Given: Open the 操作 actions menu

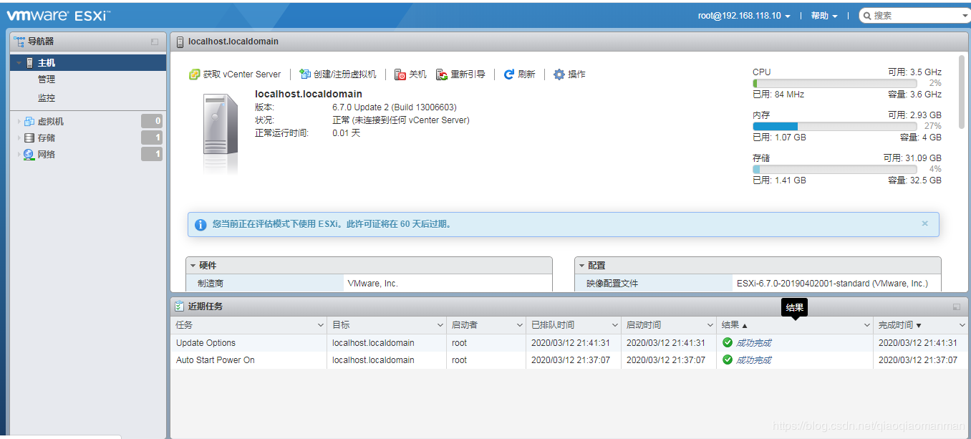Looking at the screenshot, I should pyautogui.click(x=569, y=74).
